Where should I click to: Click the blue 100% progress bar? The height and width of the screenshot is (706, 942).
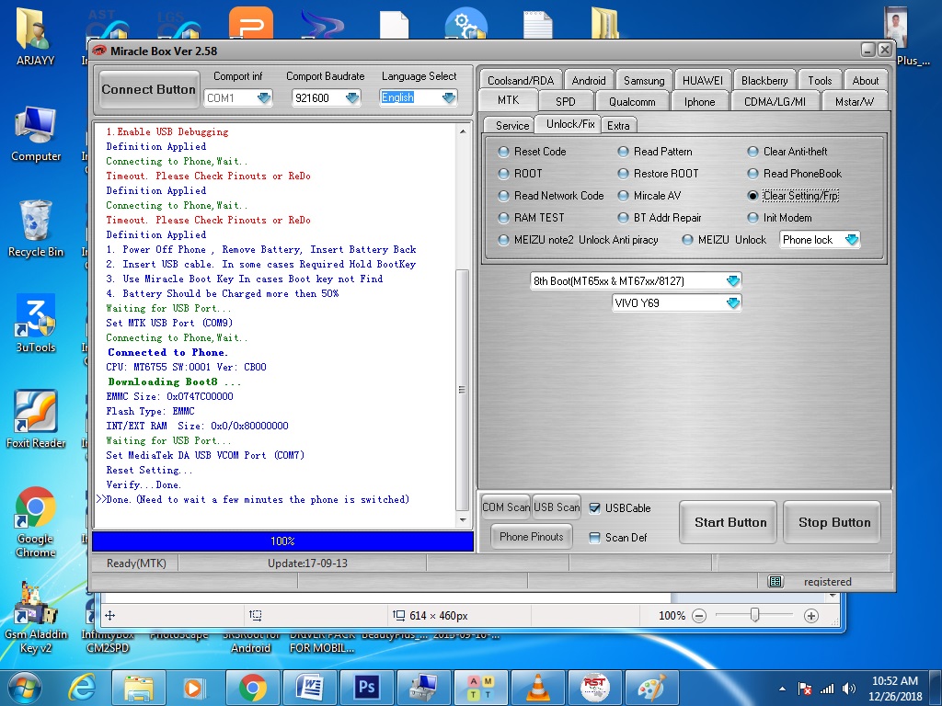pyautogui.click(x=282, y=541)
